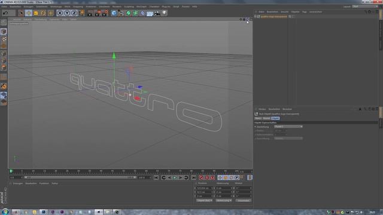Jump to end of animation
The height and width of the screenshot is (215, 383).
coord(194,178)
